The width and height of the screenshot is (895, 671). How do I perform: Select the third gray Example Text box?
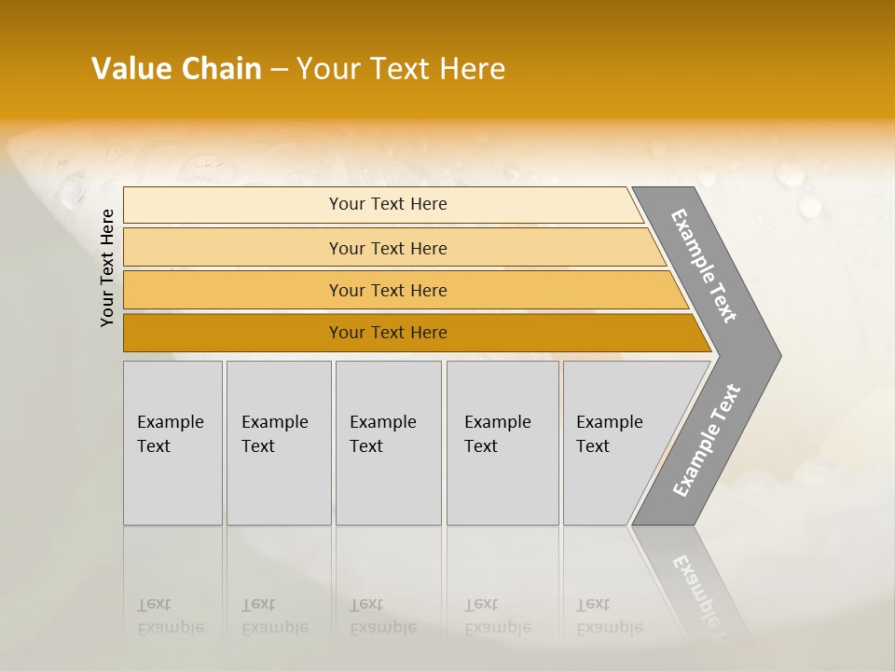(387, 443)
